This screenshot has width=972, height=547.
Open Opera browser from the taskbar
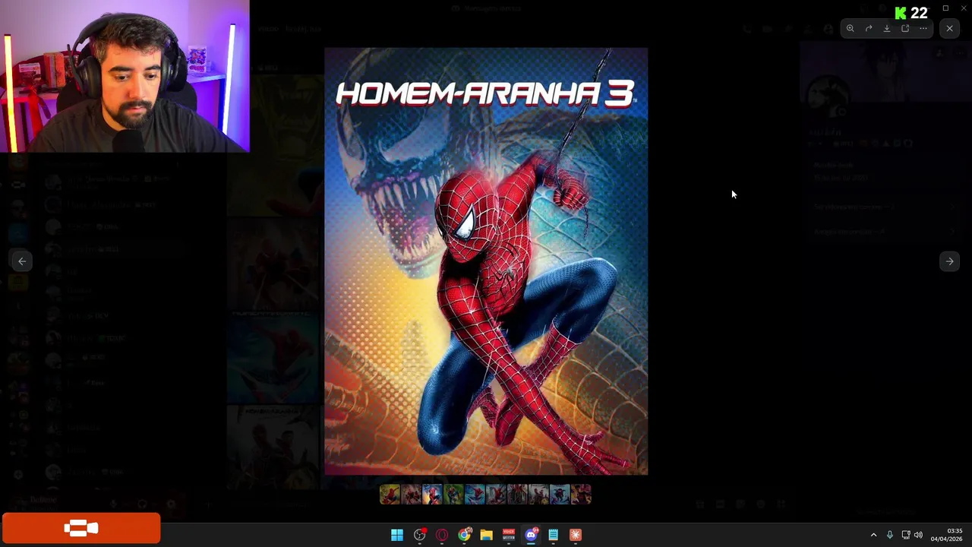[442, 535]
